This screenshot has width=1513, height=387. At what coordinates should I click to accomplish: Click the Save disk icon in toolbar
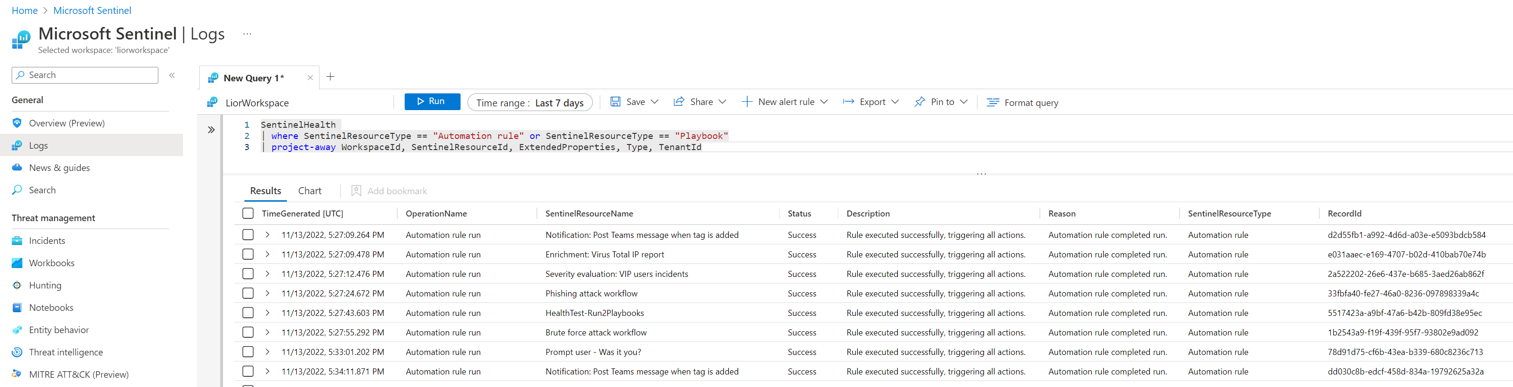[x=615, y=102]
